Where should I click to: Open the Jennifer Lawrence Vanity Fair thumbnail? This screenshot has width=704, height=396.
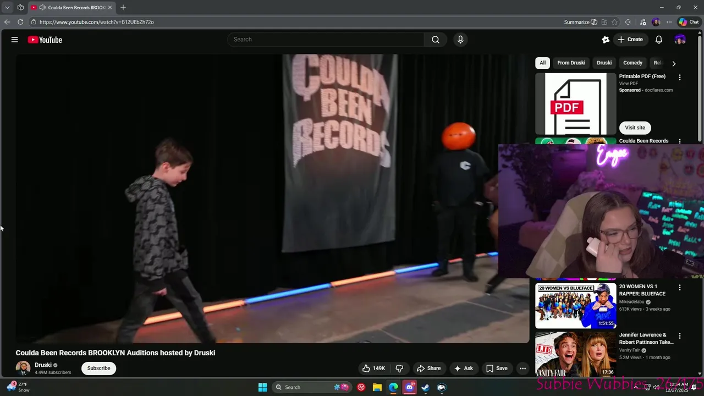[x=576, y=354]
